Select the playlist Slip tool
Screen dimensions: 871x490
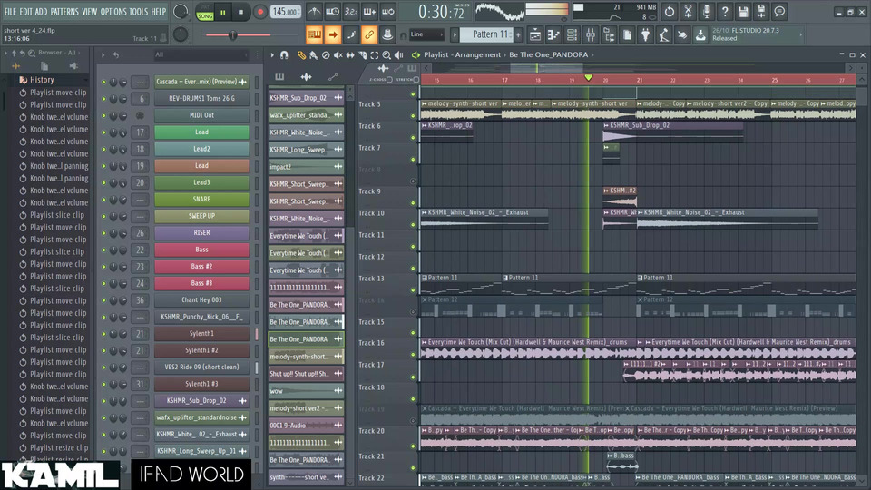pos(350,55)
